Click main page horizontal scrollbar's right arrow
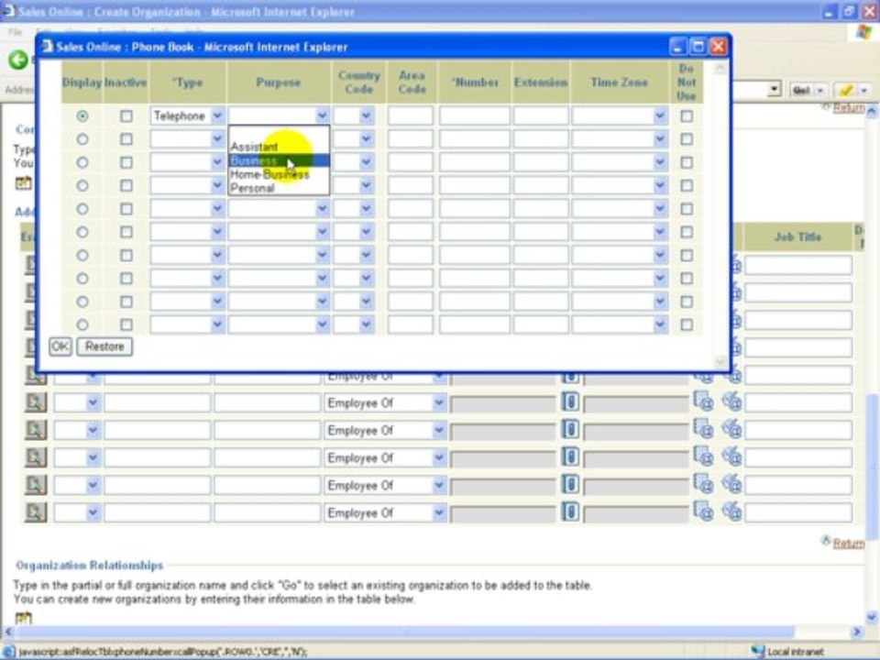This screenshot has height=660, width=880. point(857,632)
